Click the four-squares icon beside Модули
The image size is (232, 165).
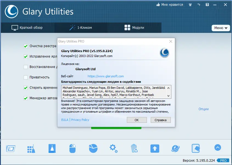point(127,28)
